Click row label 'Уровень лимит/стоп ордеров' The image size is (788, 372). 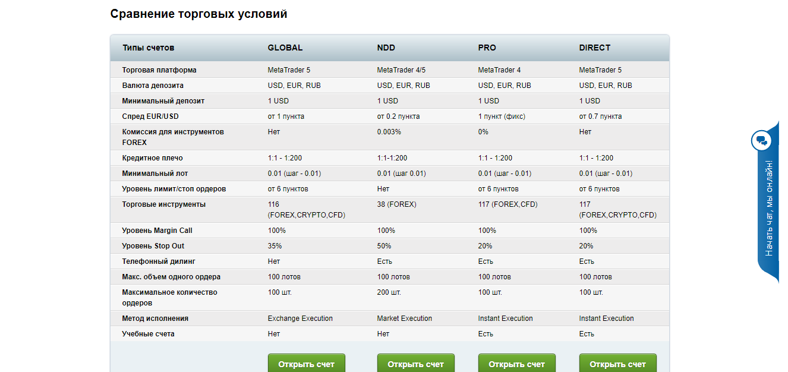point(174,189)
